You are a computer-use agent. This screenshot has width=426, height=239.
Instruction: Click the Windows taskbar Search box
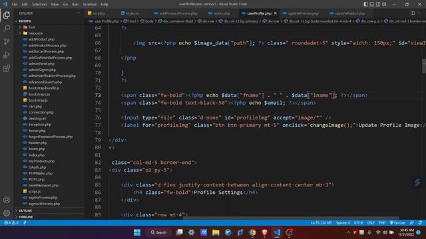pyautogui.click(x=159, y=232)
